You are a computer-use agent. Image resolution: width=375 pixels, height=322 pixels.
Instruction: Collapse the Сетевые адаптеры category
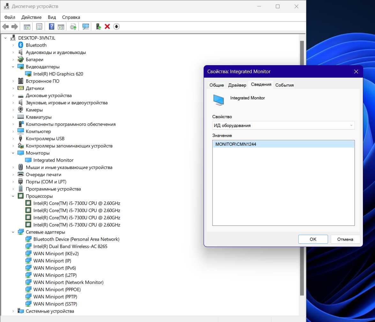tap(13, 232)
